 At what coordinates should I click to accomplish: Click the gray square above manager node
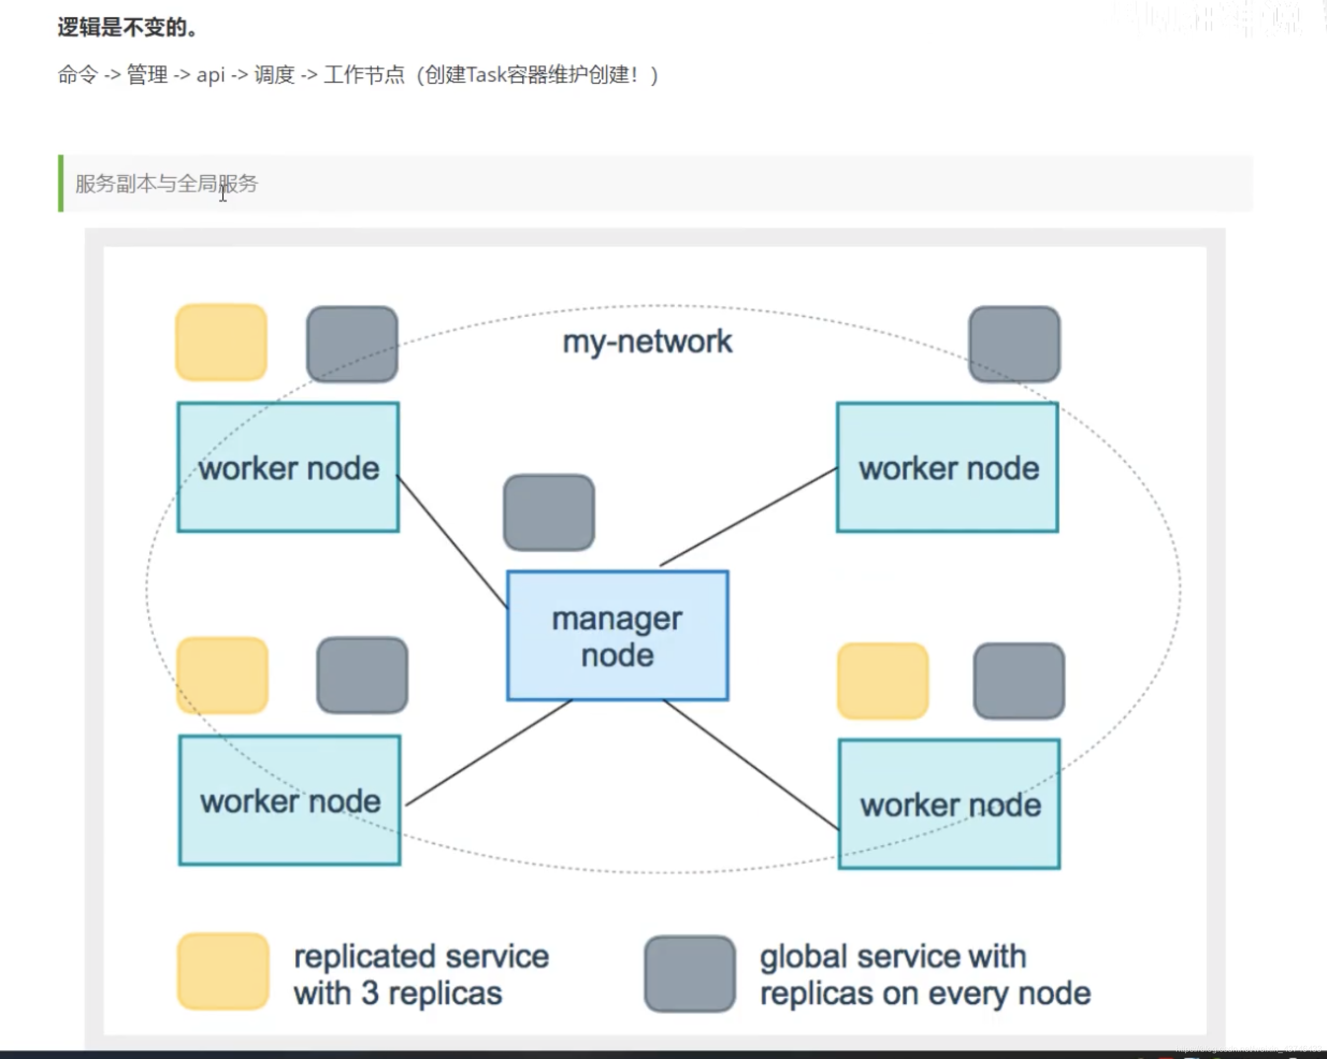[x=549, y=512]
